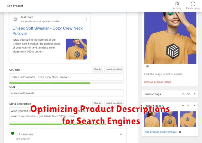Viewport: 202px width, 143px height.
Task: Collapse the Product gallery panel triangle
Action: click(x=195, y=105)
